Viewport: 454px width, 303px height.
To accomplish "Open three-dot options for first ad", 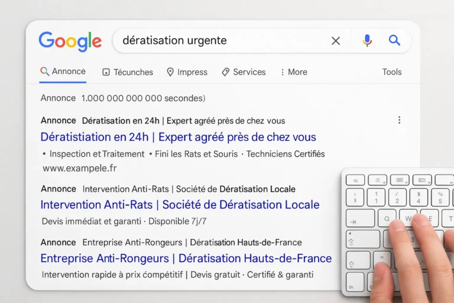I will [399, 120].
